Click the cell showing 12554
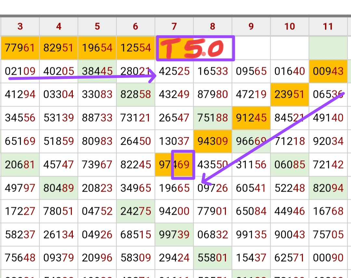 136,48
